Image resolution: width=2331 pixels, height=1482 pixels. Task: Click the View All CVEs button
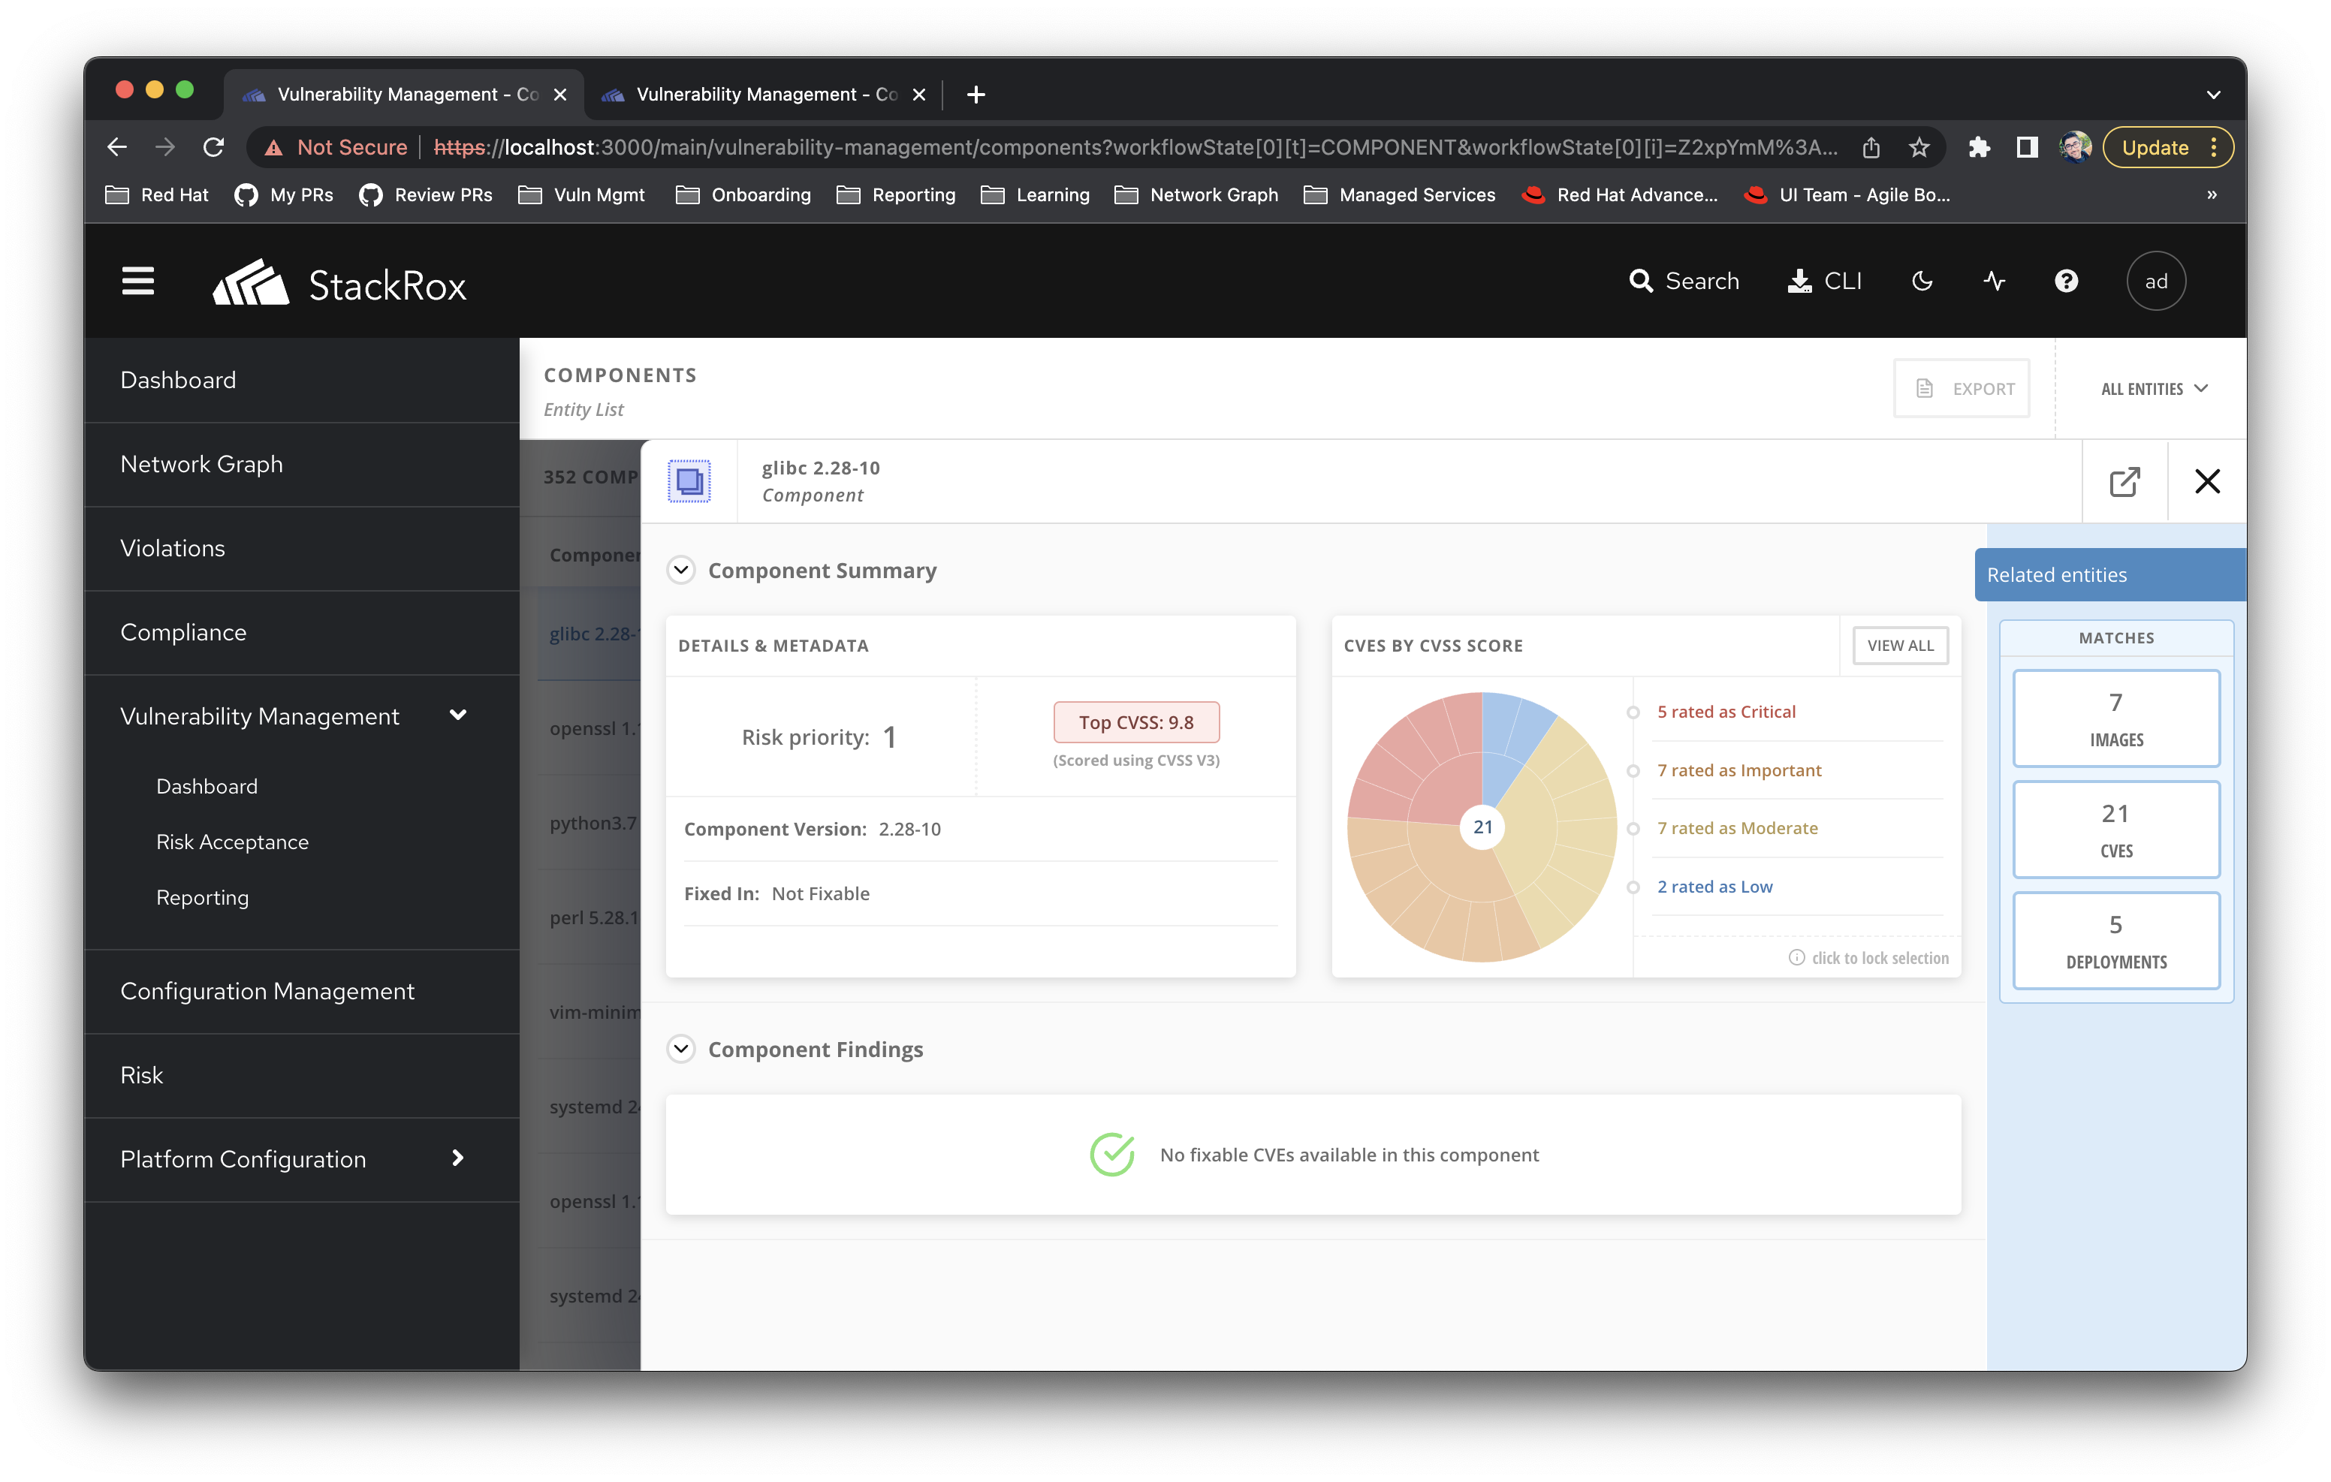(x=1899, y=646)
